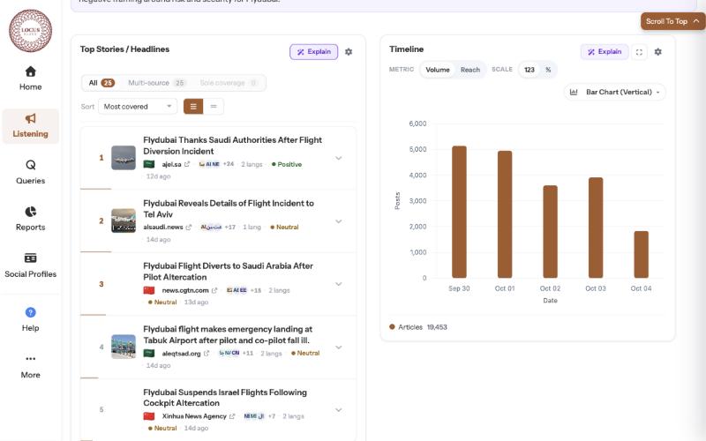Click the +24 sources count on story 1

(229, 164)
